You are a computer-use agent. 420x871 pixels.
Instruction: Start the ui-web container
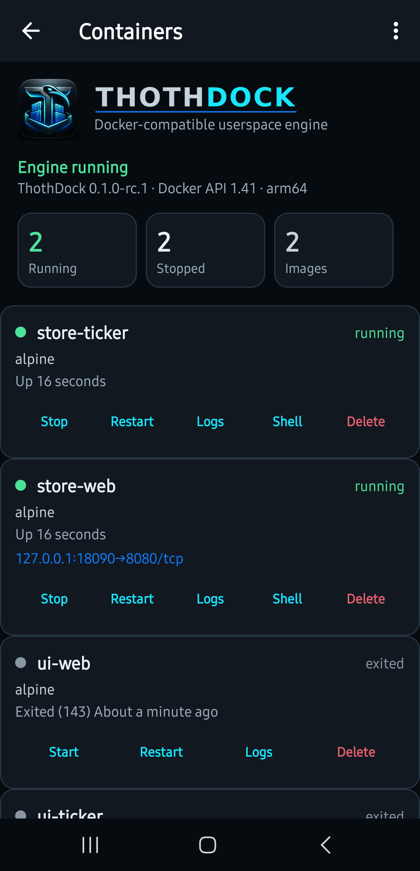[x=64, y=752]
